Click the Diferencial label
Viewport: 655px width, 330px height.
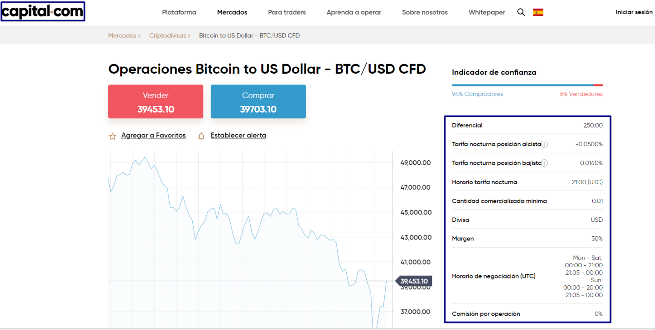click(x=467, y=125)
